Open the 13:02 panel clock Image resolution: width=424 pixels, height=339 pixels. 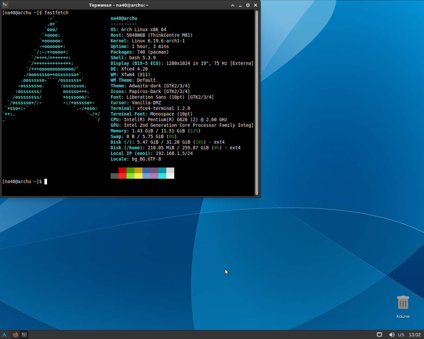[415, 335]
